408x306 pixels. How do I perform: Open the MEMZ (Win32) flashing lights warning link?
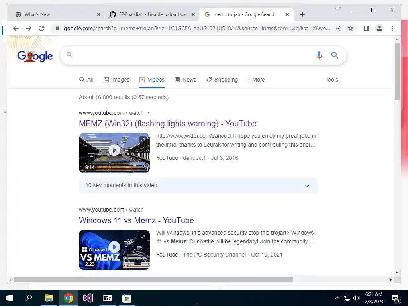168,124
